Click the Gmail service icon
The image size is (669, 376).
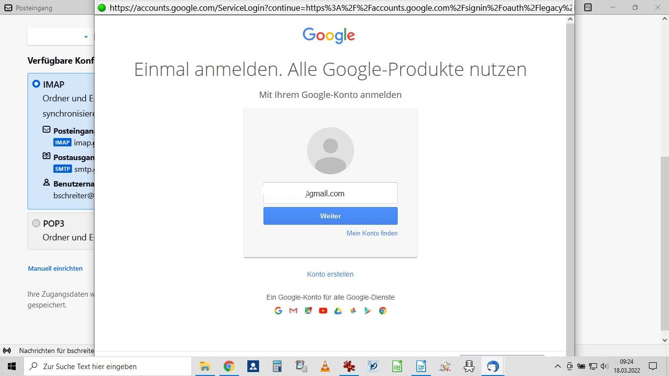click(293, 310)
